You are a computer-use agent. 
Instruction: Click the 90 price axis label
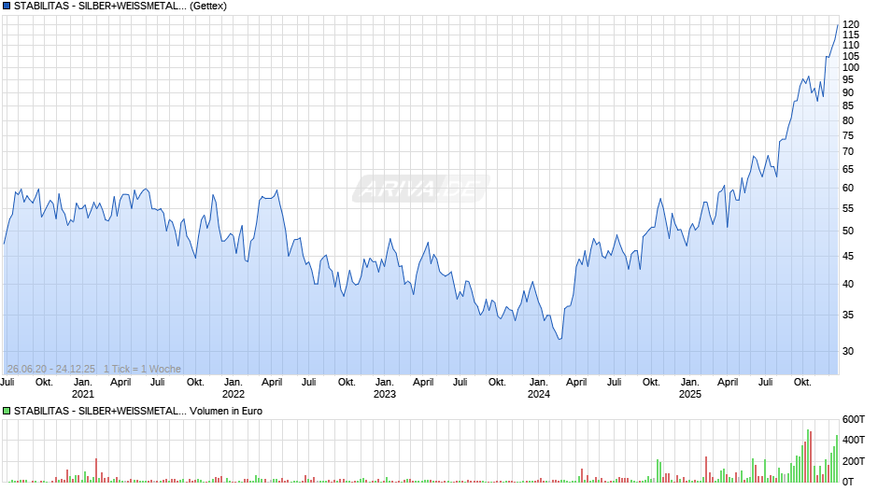[x=848, y=93]
